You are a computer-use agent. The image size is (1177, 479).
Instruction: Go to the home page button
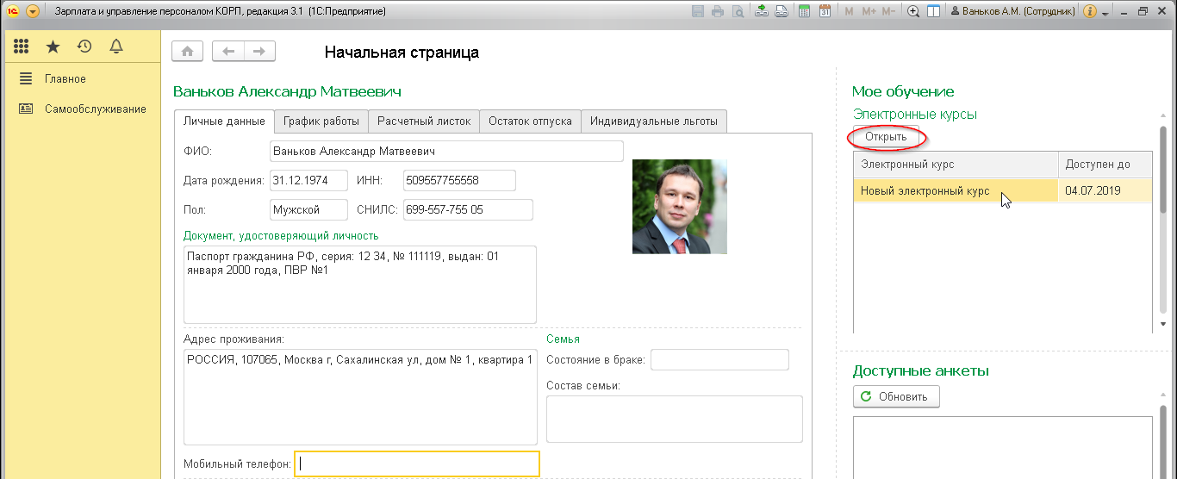(188, 52)
